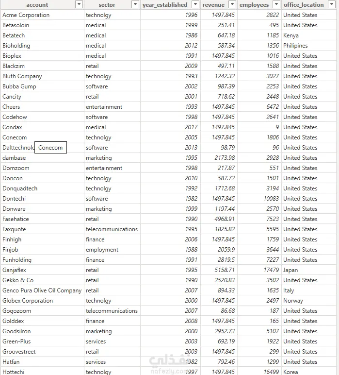This screenshot has width=339, height=375.
Task: Expand the year_established filter arrow
Action: click(195, 4)
